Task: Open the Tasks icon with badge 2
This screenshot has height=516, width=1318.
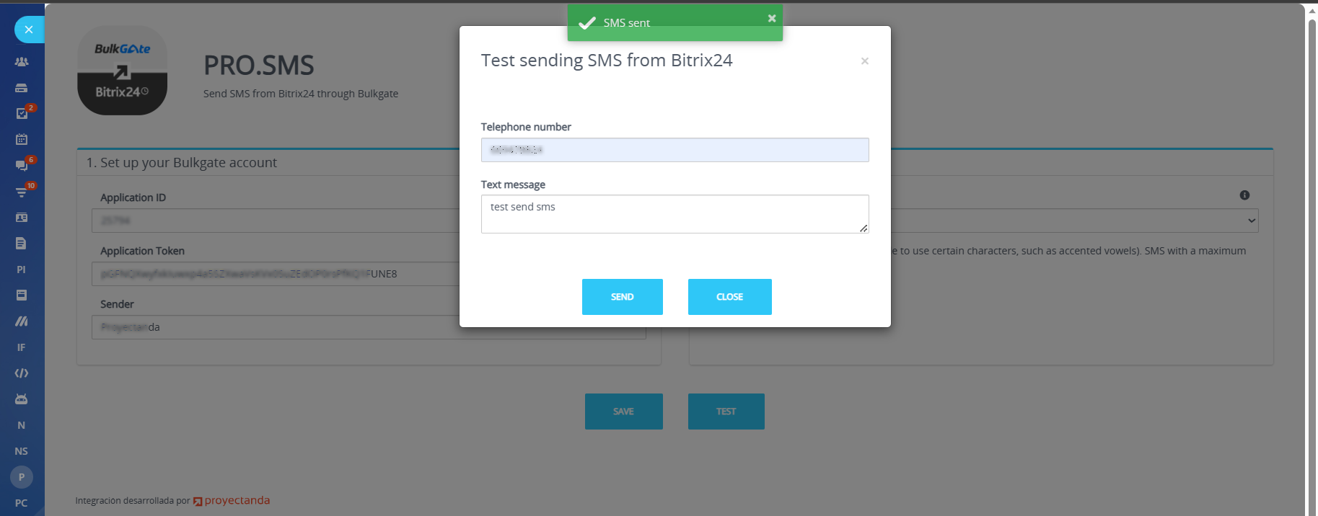Action: click(x=22, y=113)
